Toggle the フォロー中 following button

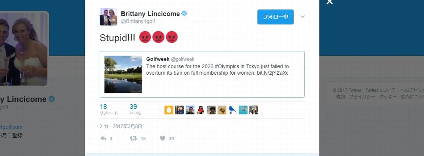tap(275, 17)
